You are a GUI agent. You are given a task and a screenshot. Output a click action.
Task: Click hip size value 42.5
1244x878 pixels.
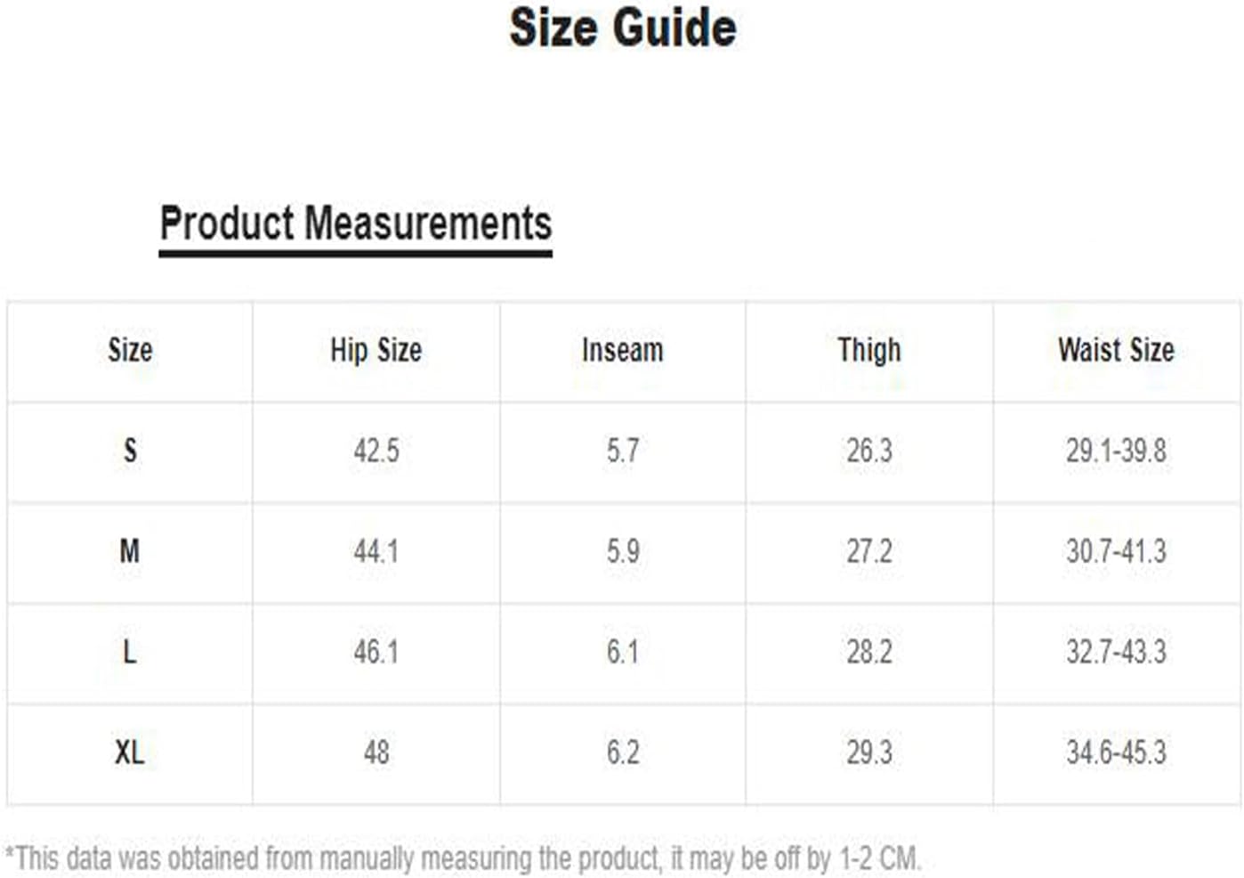click(x=376, y=451)
